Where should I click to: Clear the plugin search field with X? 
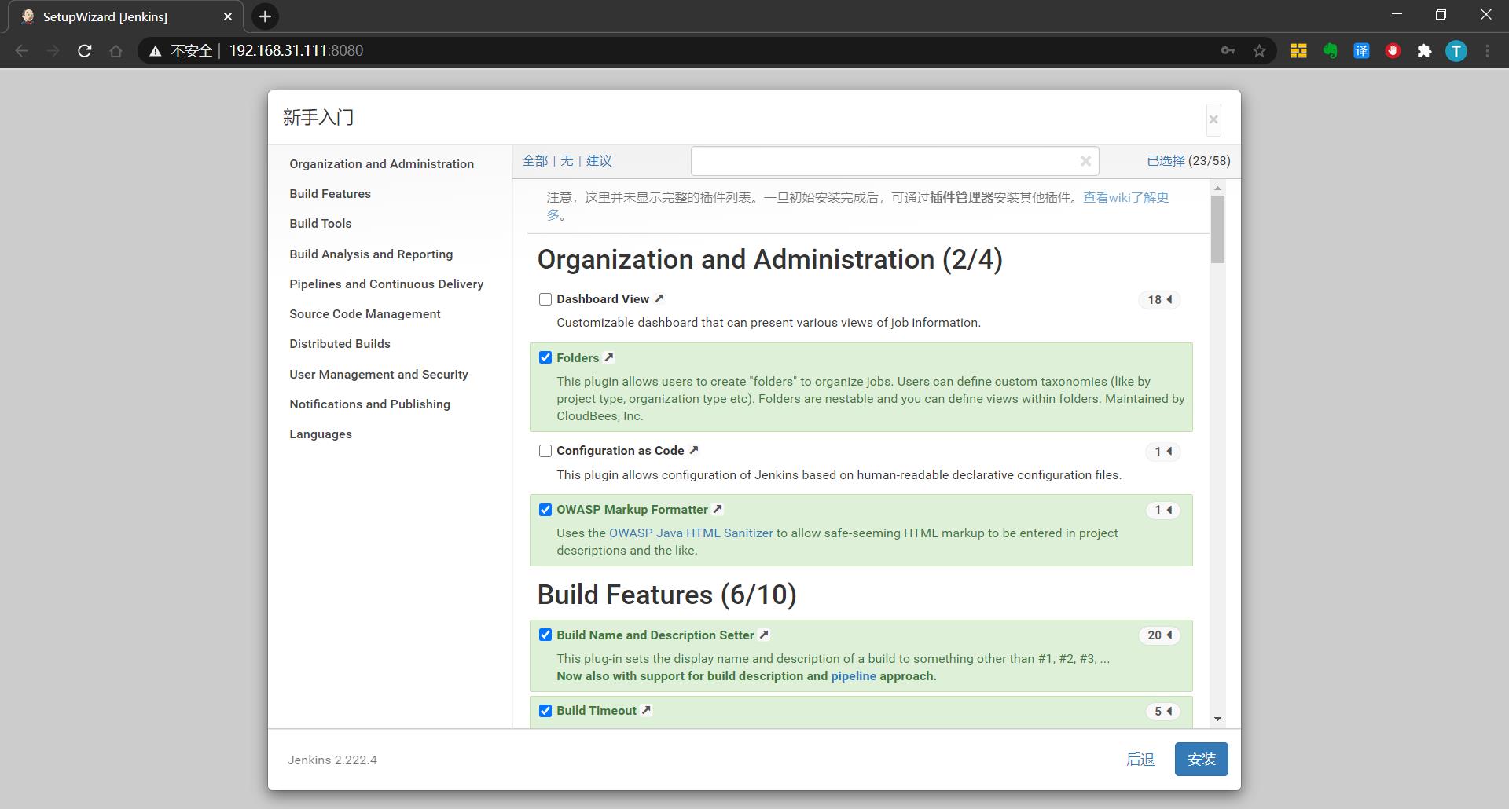1085,161
